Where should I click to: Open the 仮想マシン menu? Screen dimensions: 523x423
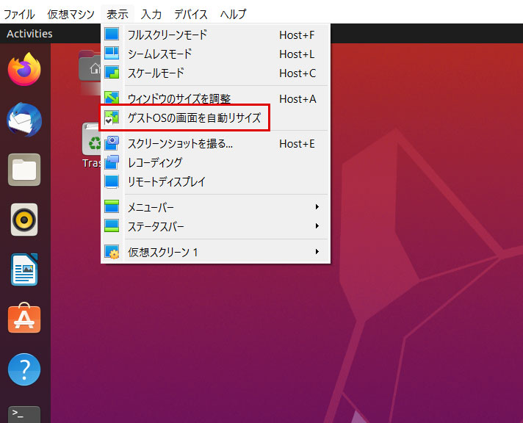tap(71, 15)
